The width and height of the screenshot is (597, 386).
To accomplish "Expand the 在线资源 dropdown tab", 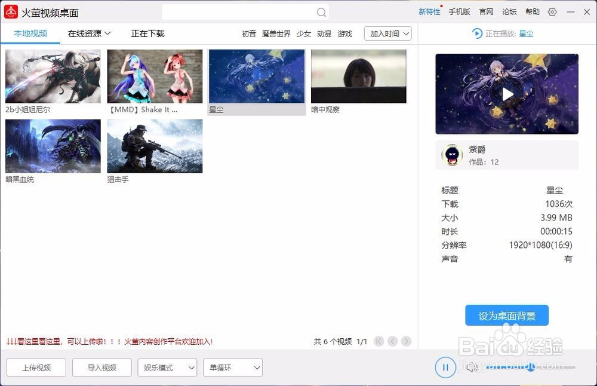I will pyautogui.click(x=89, y=33).
